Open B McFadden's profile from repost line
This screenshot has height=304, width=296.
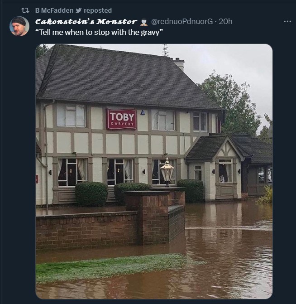click(54, 10)
